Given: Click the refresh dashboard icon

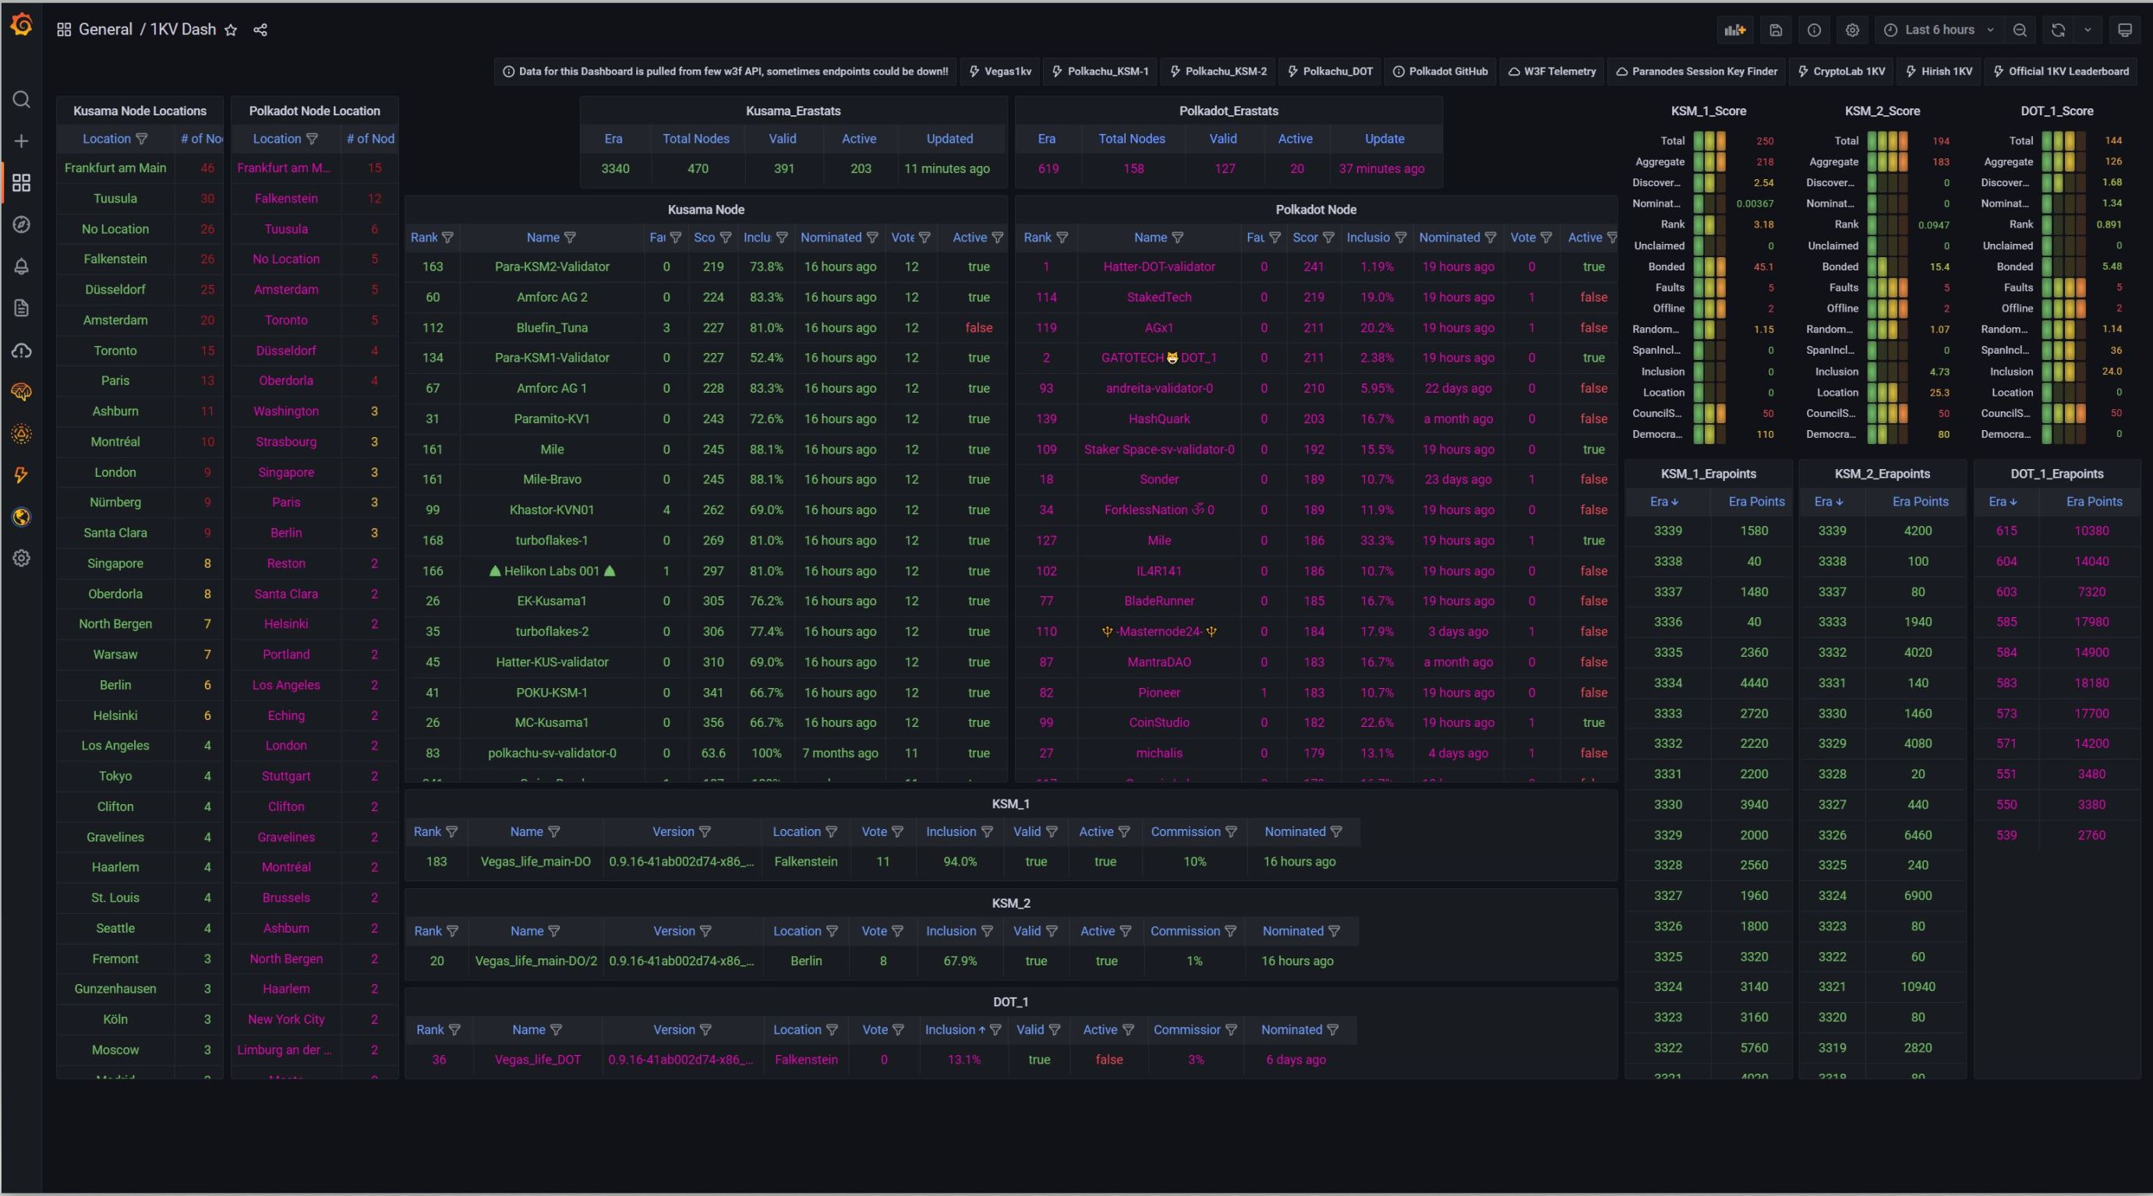Looking at the screenshot, I should 2058,30.
